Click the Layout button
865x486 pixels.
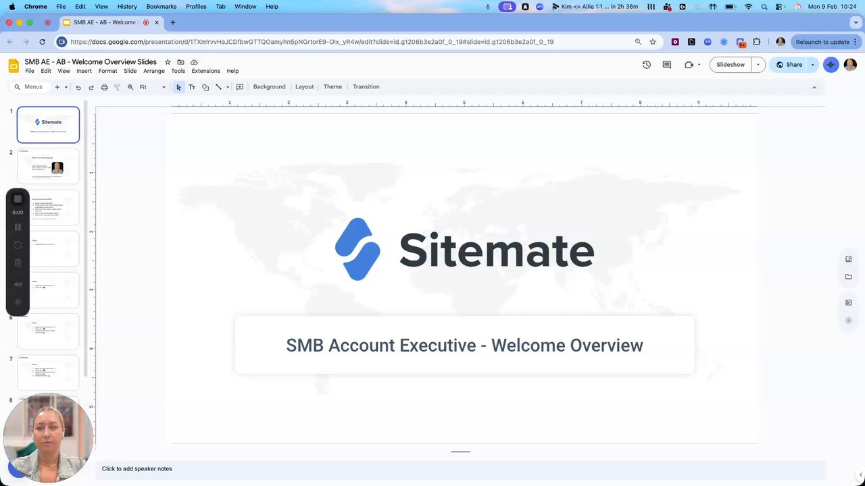[304, 87]
